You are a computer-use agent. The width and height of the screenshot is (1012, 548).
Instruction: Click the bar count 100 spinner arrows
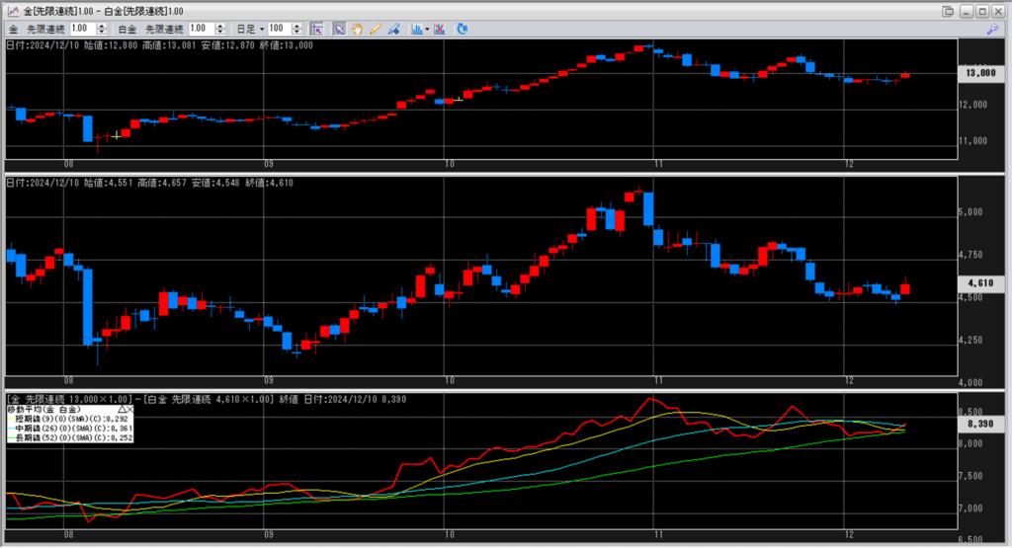[296, 29]
